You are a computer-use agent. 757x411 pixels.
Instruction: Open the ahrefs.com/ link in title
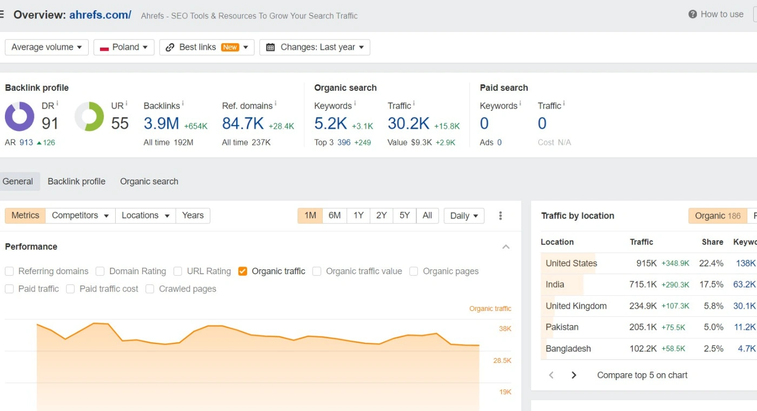pyautogui.click(x=100, y=15)
